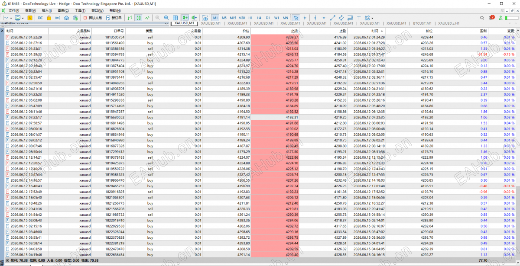Open the 工具(T) menu

[x=80, y=10]
